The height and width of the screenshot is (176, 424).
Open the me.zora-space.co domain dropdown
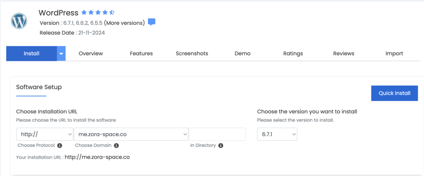tap(131, 134)
